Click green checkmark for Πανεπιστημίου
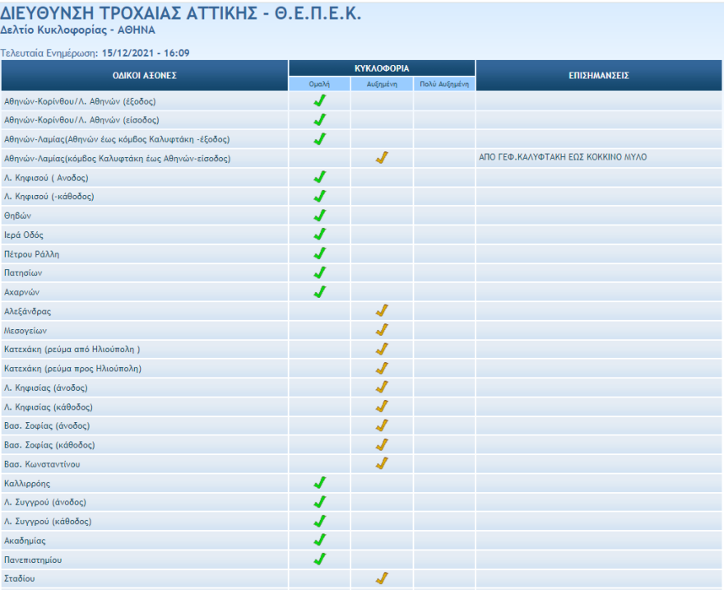This screenshot has width=724, height=590. click(x=320, y=560)
